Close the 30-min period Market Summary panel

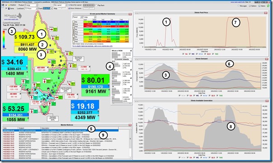[x=130, y=14]
